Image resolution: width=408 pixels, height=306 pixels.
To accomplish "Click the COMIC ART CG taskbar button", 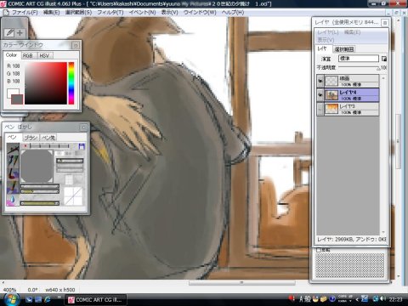I will pyautogui.click(x=95, y=299).
